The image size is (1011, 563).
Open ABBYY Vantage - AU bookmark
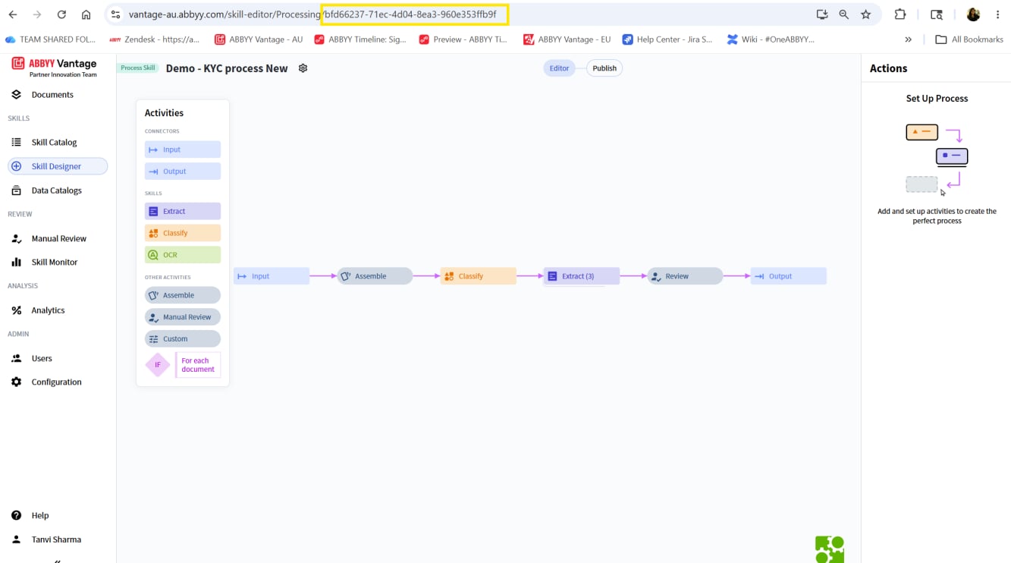tap(259, 39)
